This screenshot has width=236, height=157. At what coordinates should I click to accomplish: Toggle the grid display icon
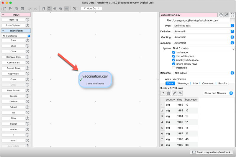coord(67,9)
